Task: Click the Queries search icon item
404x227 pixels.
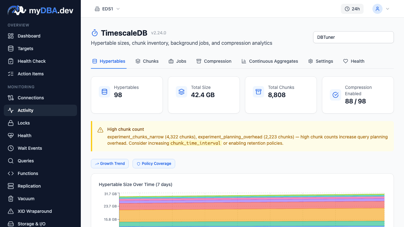Action: pos(26,161)
